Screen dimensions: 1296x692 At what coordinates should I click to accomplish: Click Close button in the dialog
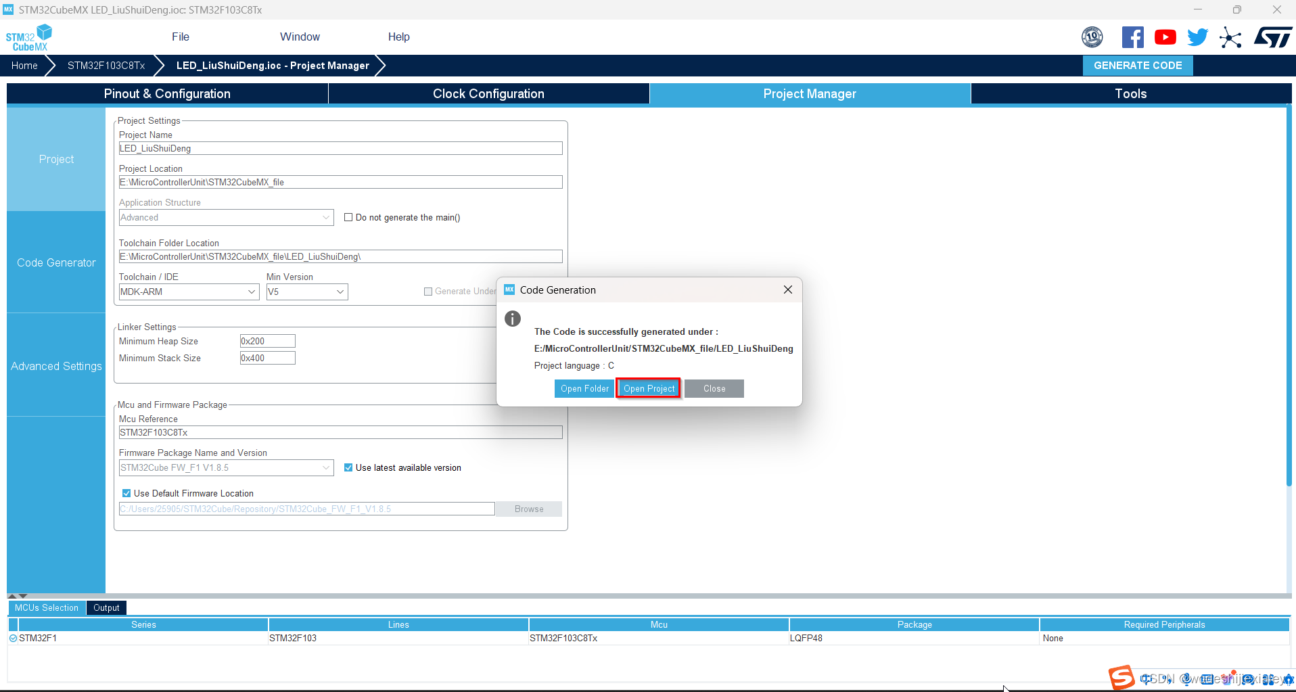[x=714, y=388]
